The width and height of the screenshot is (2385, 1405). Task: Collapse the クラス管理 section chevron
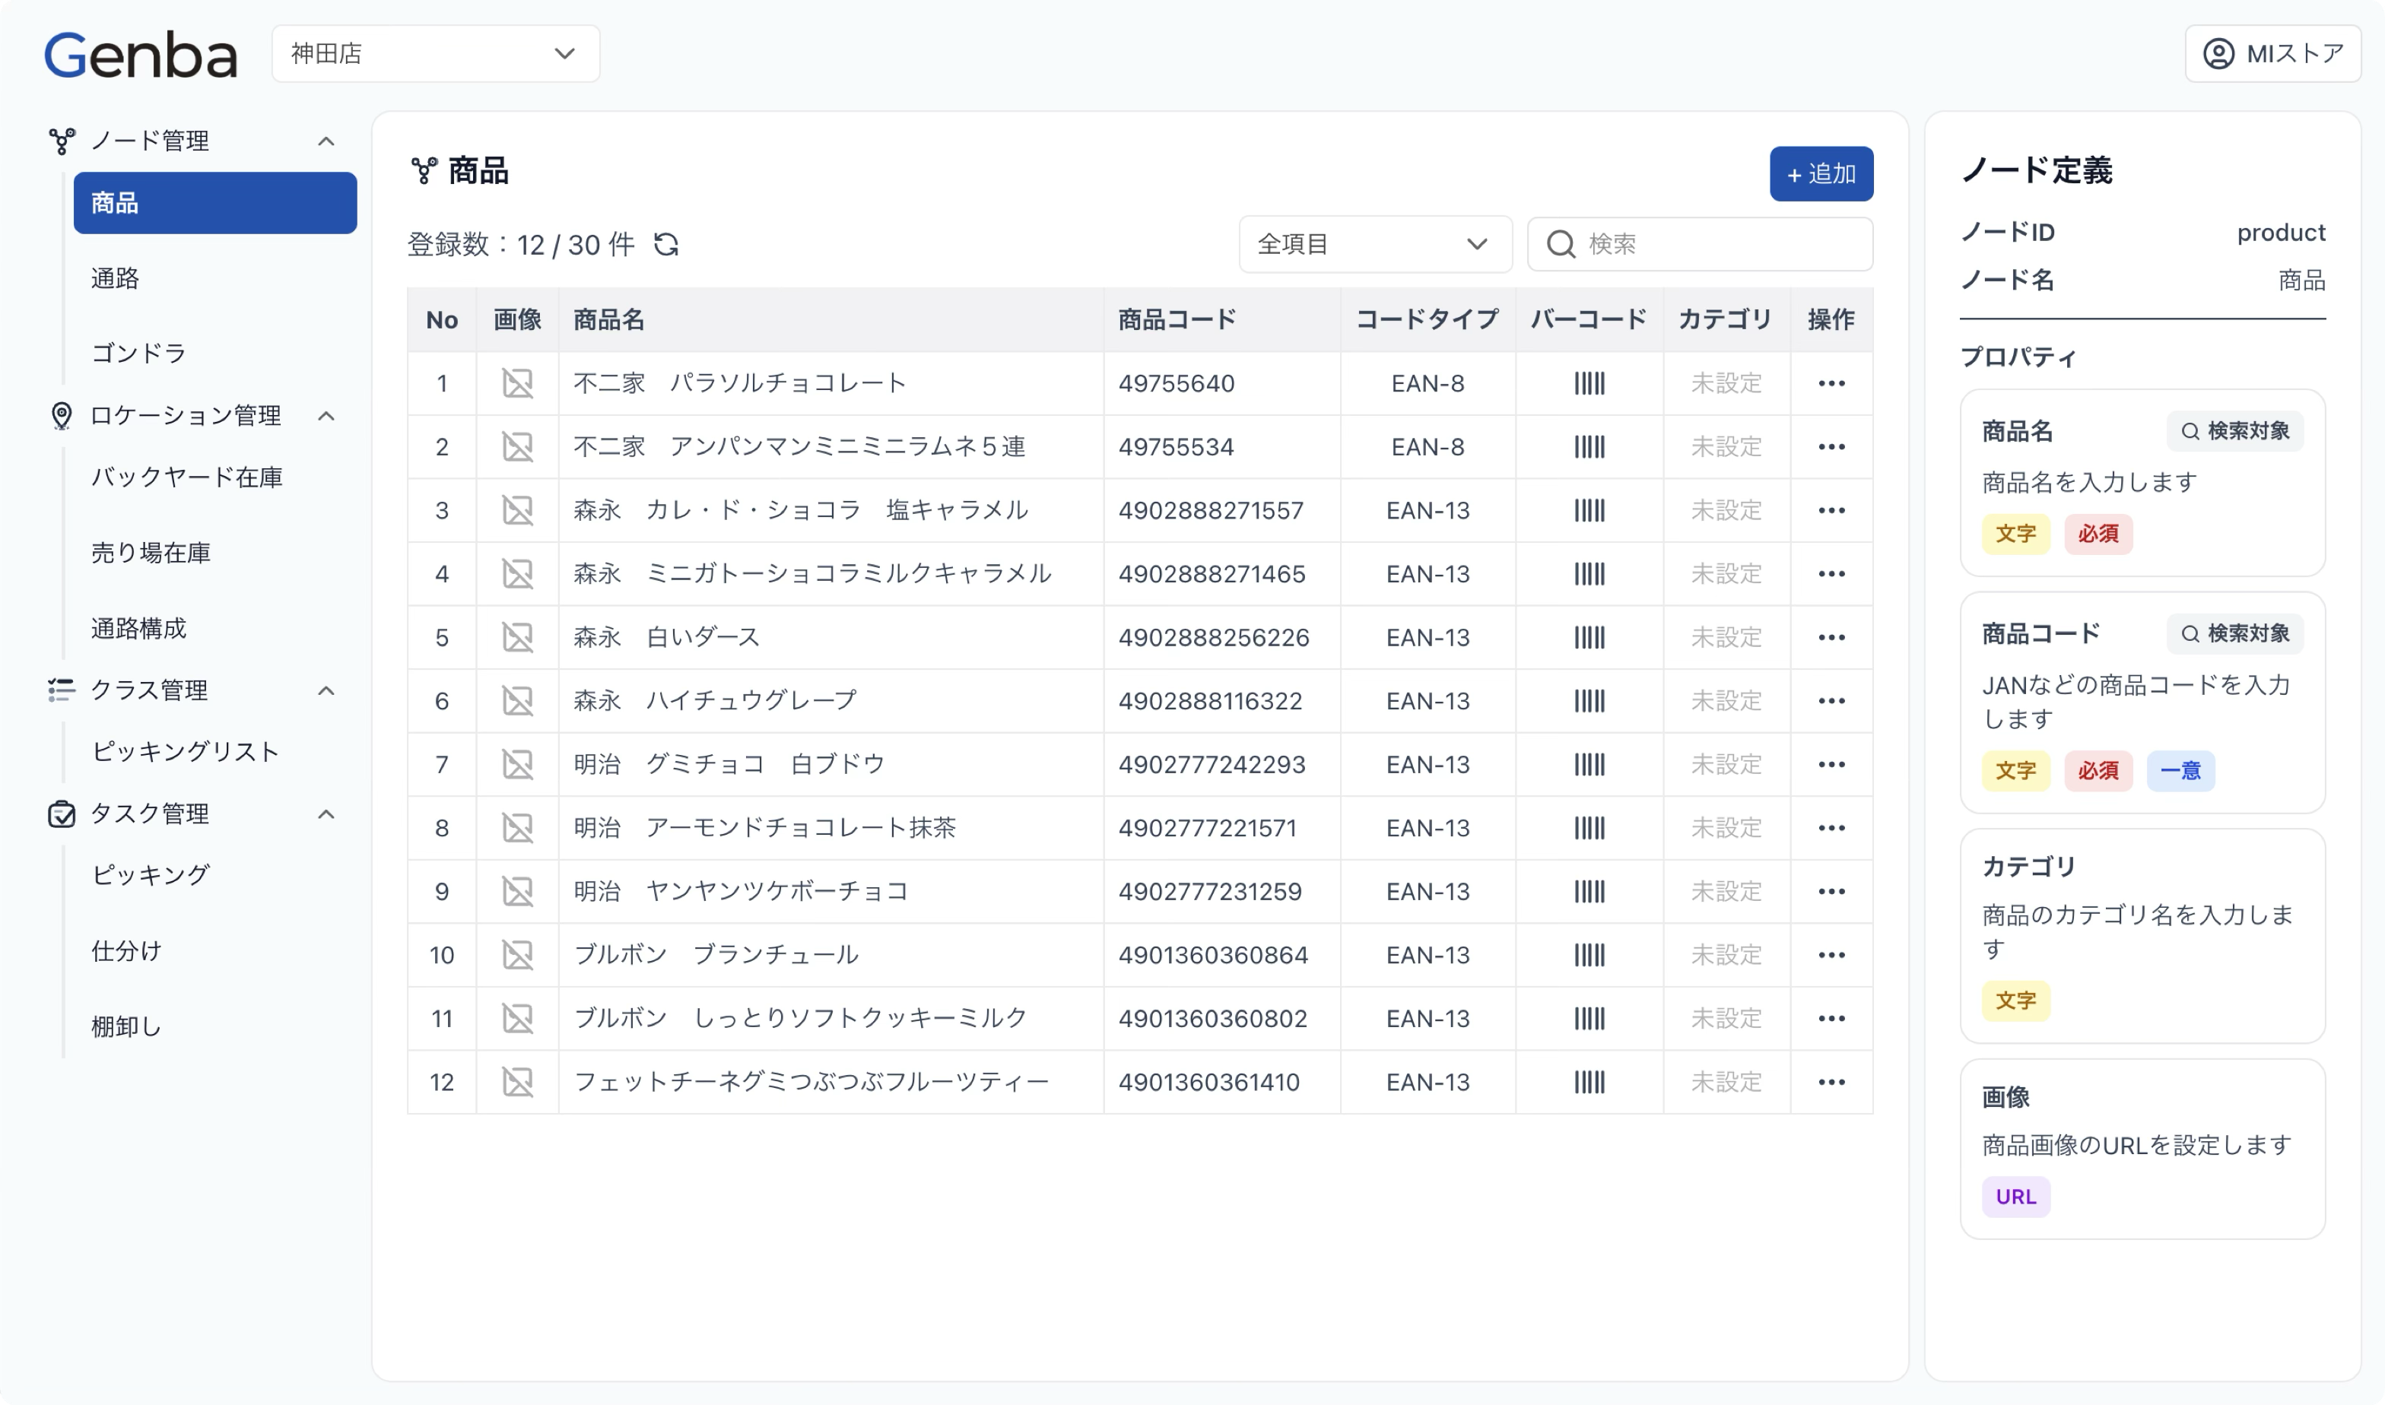[326, 690]
